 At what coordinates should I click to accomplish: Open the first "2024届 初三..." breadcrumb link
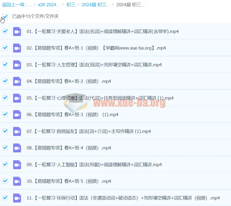(96, 5)
